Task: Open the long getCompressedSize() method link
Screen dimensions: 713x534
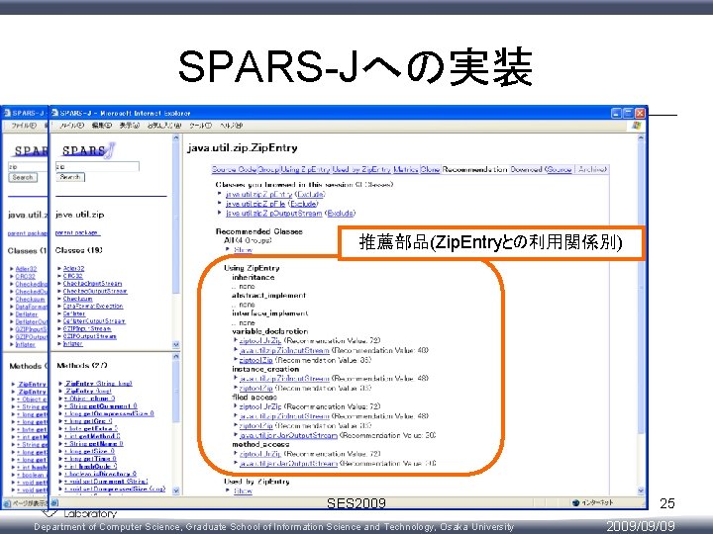Action: (x=109, y=413)
